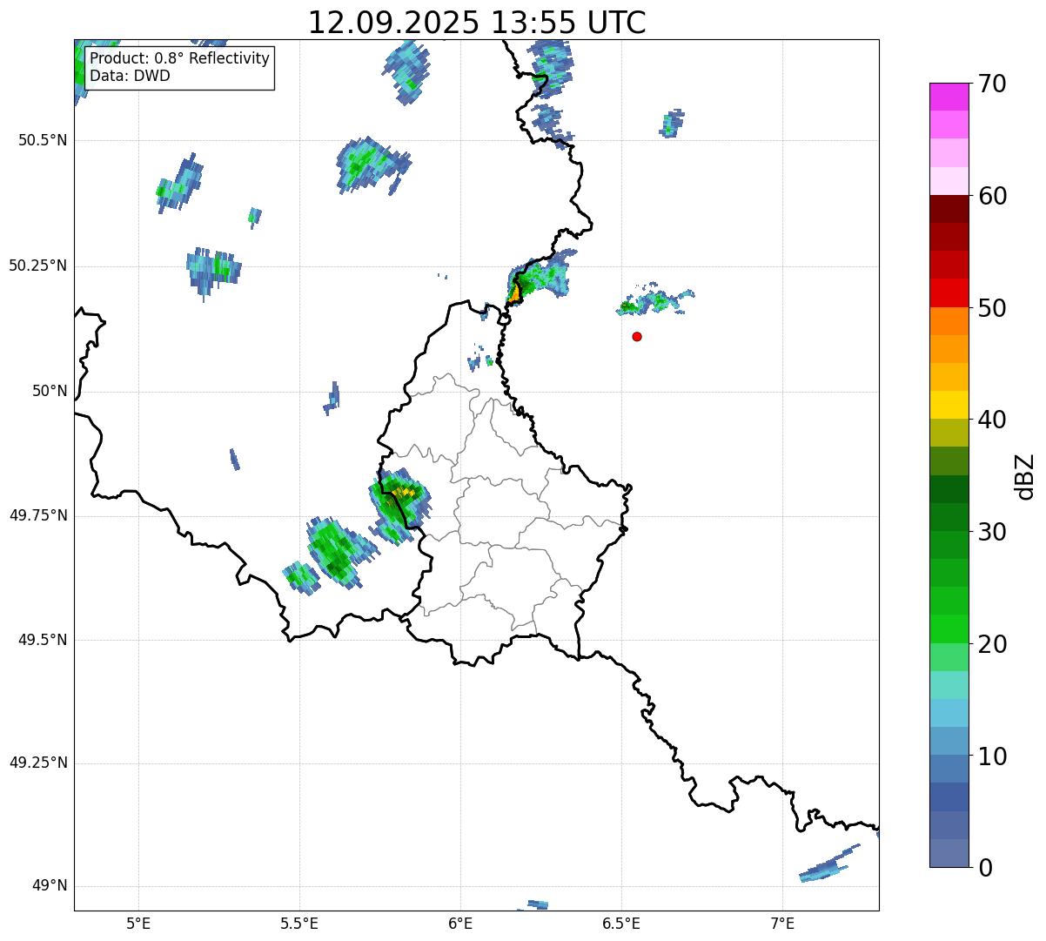Click the 'Product: 0.8° Reflectivity' label

pos(179,59)
